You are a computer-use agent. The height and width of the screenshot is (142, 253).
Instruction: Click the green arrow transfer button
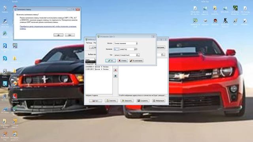tap(115, 76)
